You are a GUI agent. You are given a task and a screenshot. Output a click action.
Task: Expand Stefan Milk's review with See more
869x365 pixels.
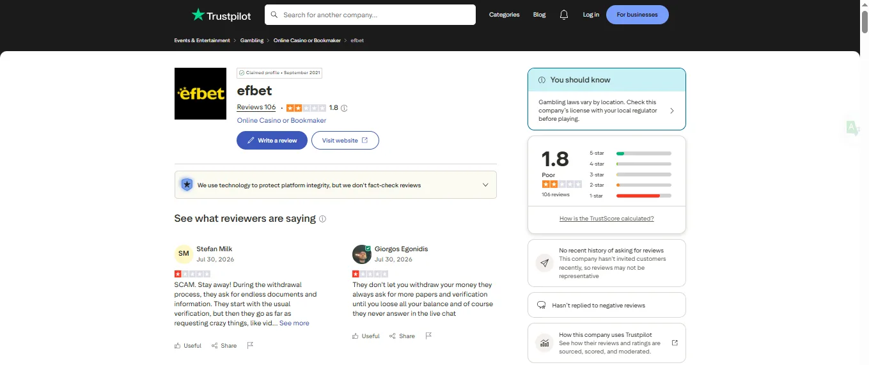click(x=294, y=323)
